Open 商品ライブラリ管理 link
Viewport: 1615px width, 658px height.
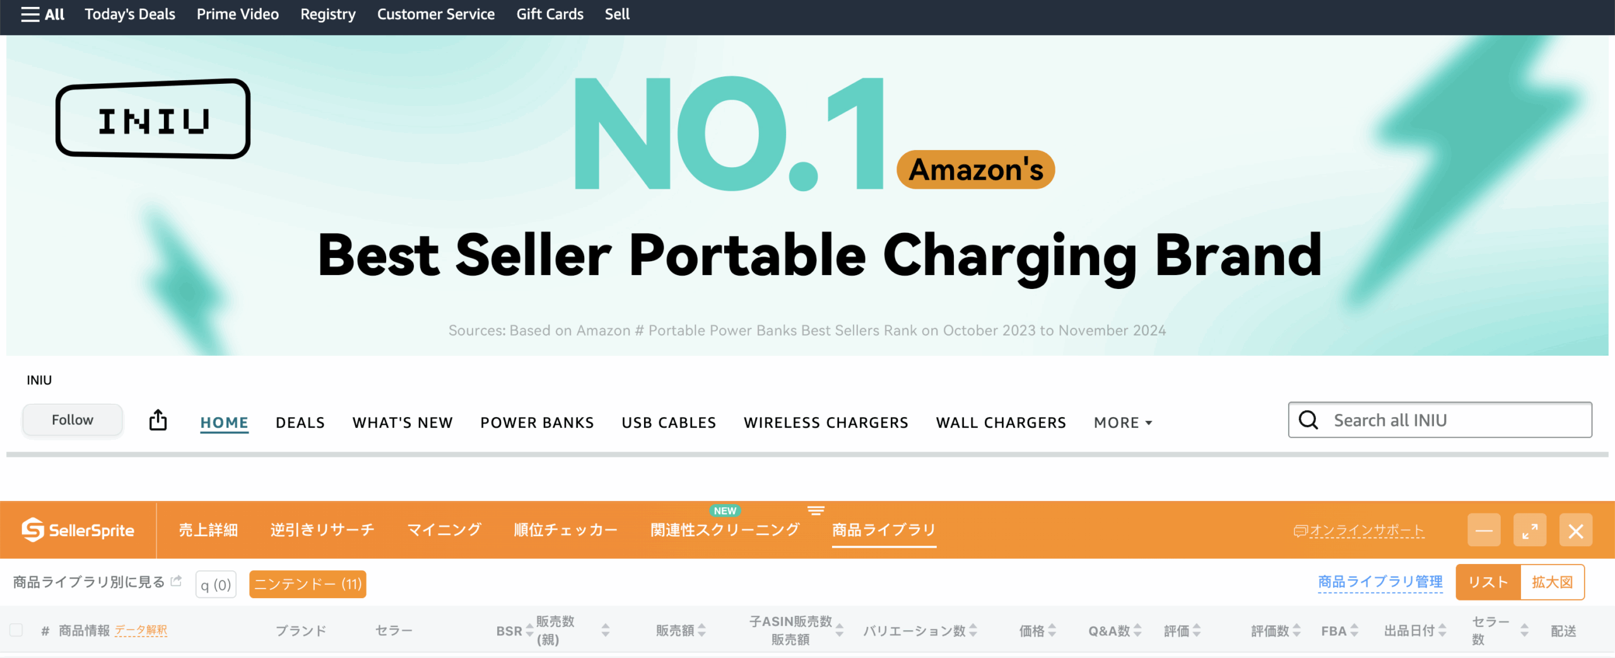pos(1380,582)
